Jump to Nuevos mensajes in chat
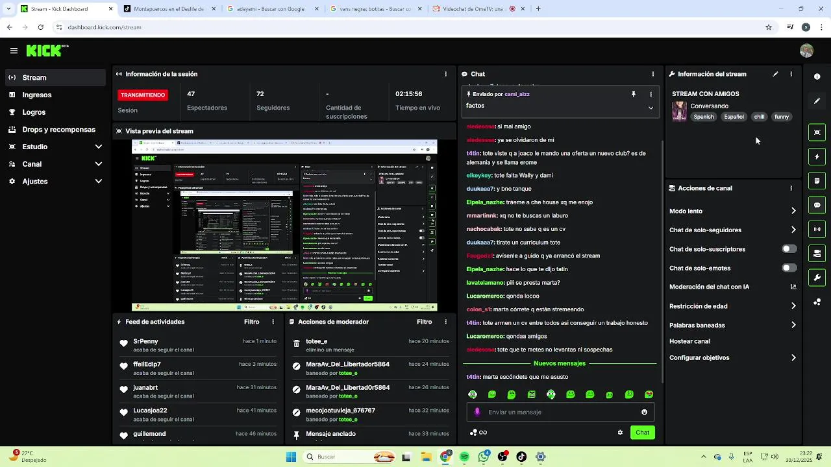 click(x=559, y=363)
